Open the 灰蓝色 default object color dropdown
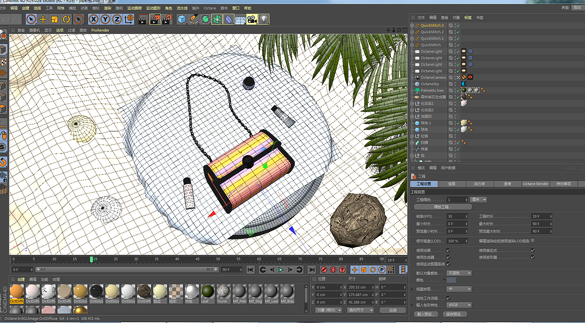Image resolution: width=585 pixels, height=323 pixels. point(459,273)
